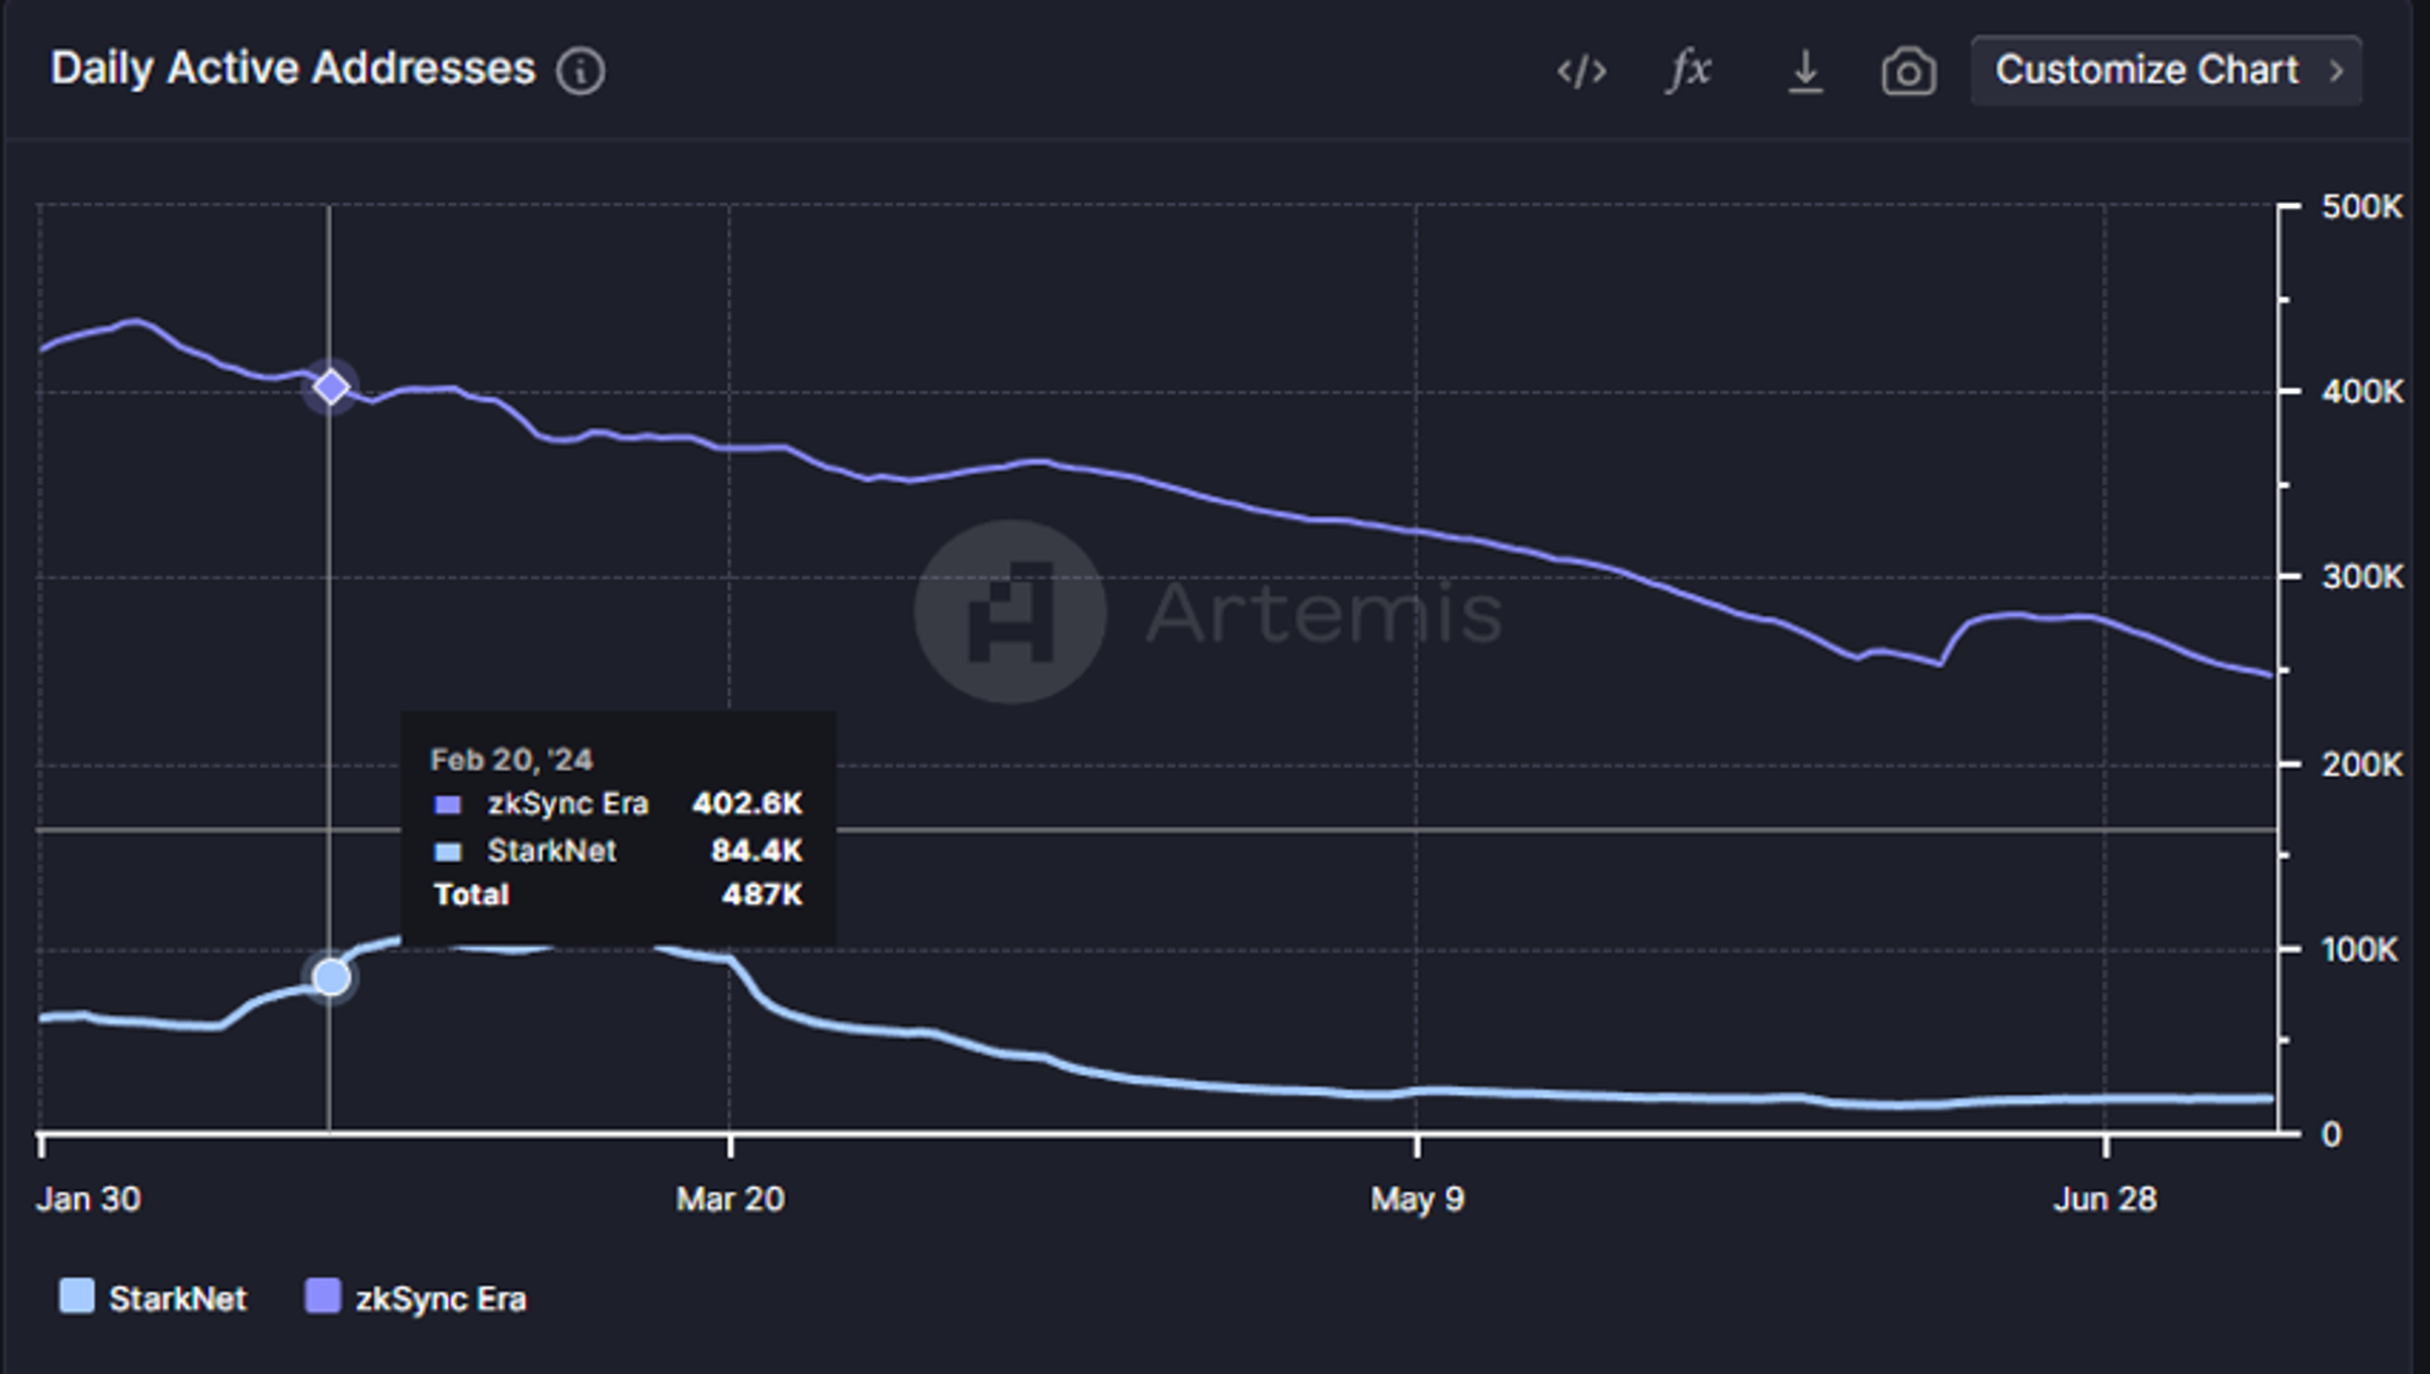Toggle the zkSync Era legend series
Screen dimensions: 2430x1374
(416, 1297)
